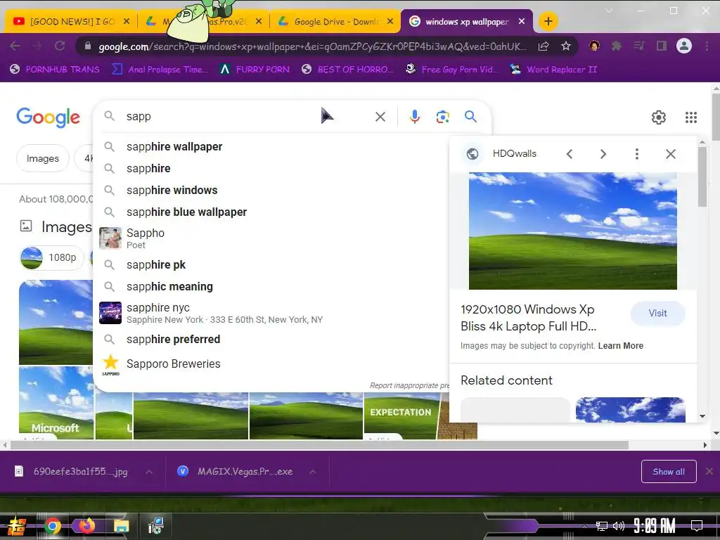Choose suggestion sapphire preferred
This screenshot has height=540, width=720.
pos(271,339)
